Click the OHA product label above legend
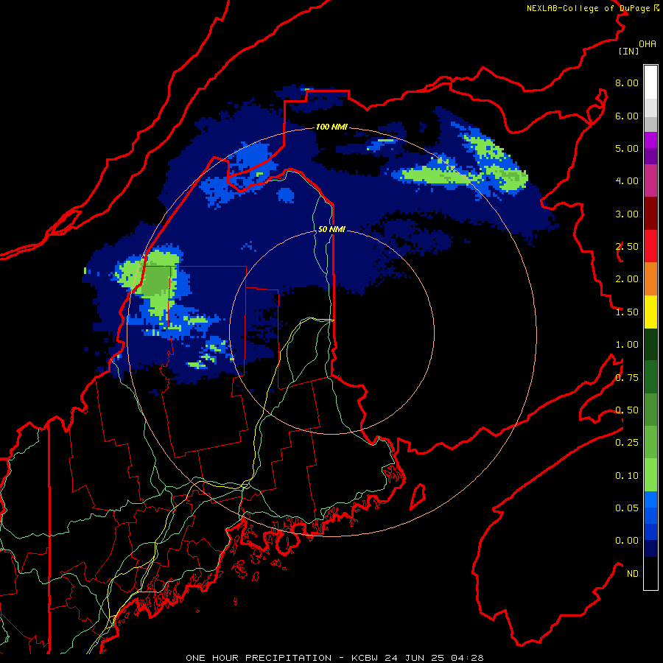Image resolution: width=663 pixels, height=663 pixels. tap(648, 44)
